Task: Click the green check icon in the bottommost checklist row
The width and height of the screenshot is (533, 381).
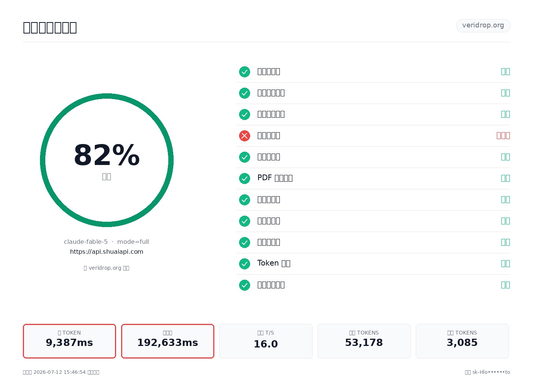Action: coord(244,285)
